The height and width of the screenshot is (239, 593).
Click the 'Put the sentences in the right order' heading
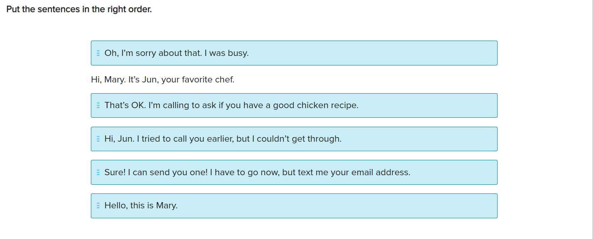tap(79, 9)
